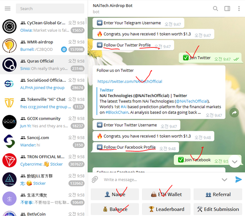The width and height of the screenshot is (245, 216).
Task: Click the Referral bot button
Action: pyautogui.click(x=218, y=194)
